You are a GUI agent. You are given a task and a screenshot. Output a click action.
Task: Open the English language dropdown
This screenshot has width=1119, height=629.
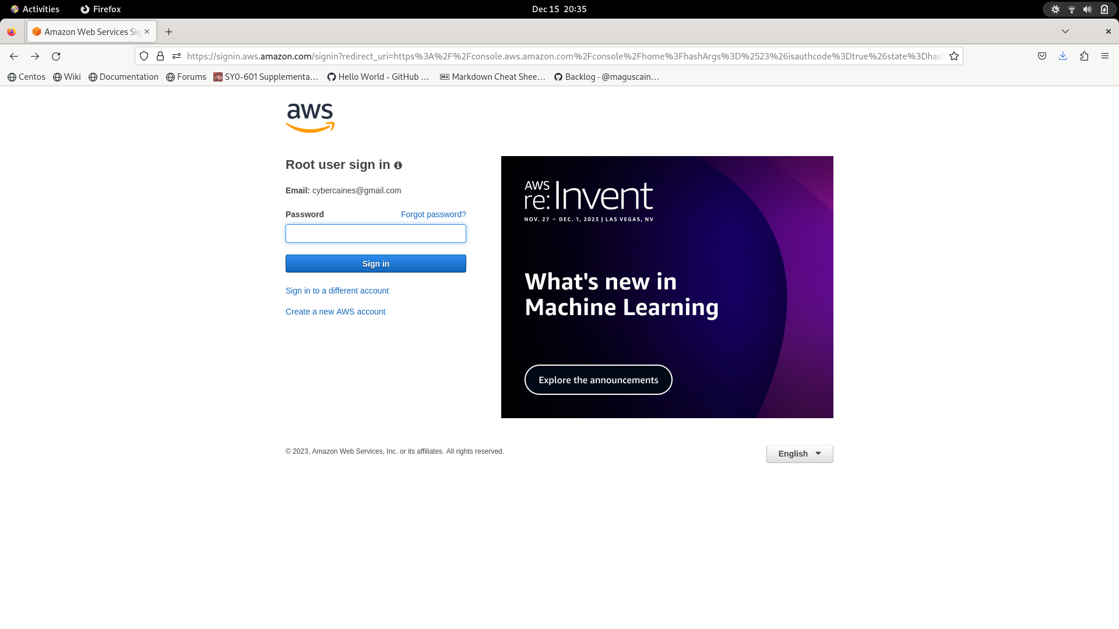pyautogui.click(x=800, y=454)
